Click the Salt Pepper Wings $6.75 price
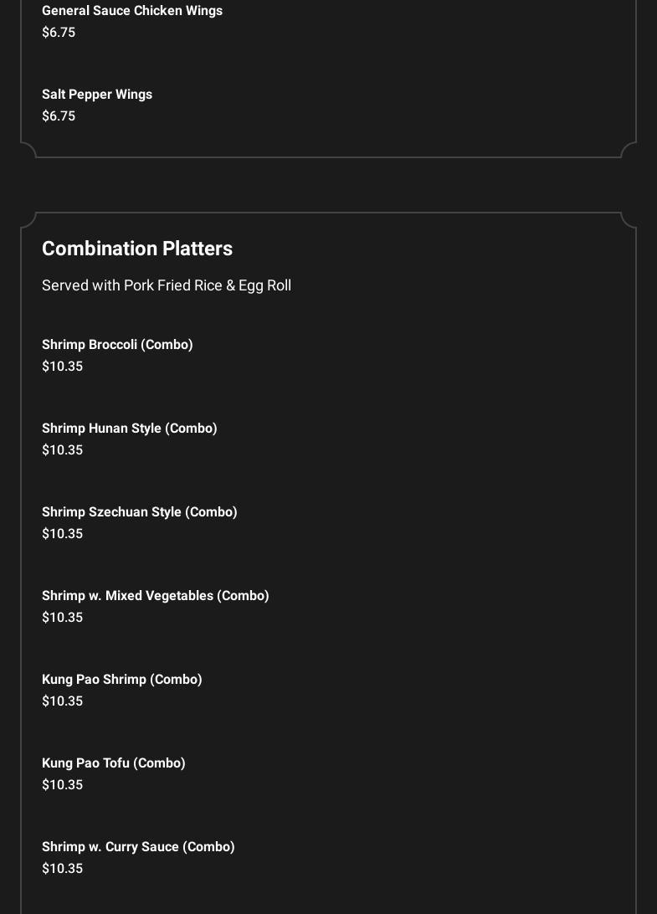The height and width of the screenshot is (914, 657). pyautogui.click(x=59, y=116)
